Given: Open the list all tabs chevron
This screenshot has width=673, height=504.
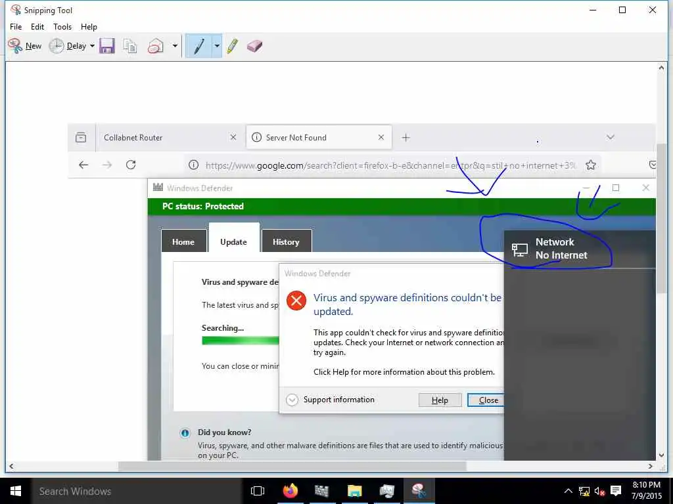Looking at the screenshot, I should [611, 137].
